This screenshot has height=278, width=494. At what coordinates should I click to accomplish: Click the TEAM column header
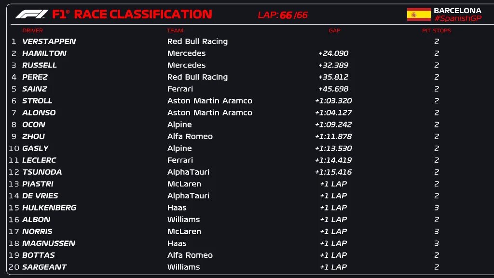coord(175,30)
